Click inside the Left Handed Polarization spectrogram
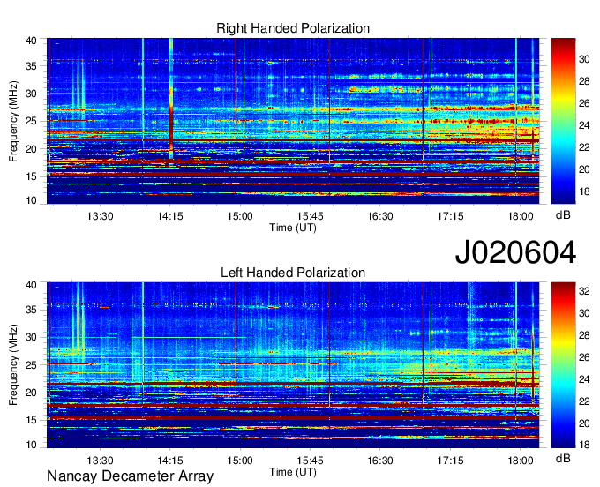Image resolution: width=600 pixels, height=487 pixels. coord(293,365)
